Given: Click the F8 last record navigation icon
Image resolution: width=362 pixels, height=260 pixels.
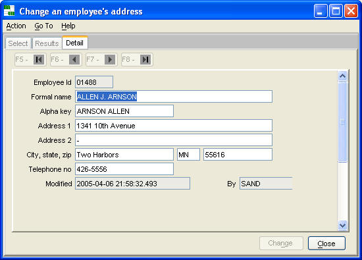Looking at the screenshot, I should [145, 60].
